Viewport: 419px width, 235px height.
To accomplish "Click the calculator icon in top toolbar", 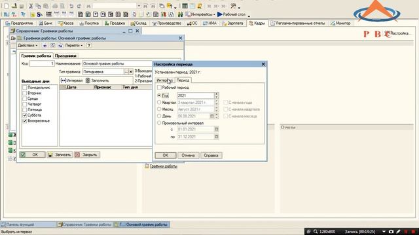I will (185, 6).
